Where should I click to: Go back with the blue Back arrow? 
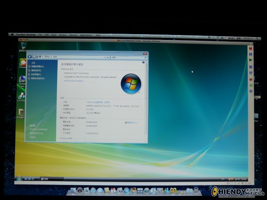tap(30, 57)
